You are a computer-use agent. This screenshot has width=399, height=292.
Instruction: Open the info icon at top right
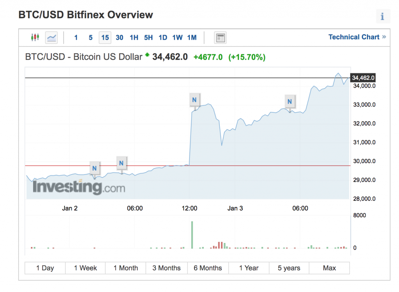click(383, 16)
